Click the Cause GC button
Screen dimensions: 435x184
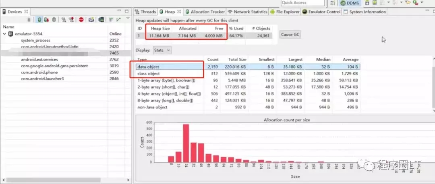pyautogui.click(x=290, y=34)
